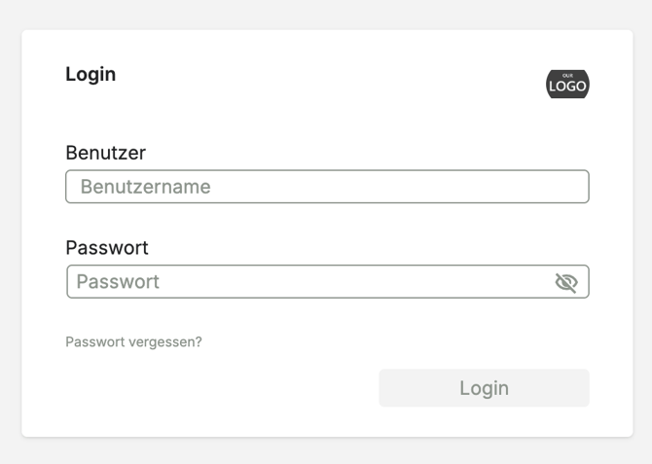Select the company logo badge
This screenshot has width=652, height=464.
point(568,85)
